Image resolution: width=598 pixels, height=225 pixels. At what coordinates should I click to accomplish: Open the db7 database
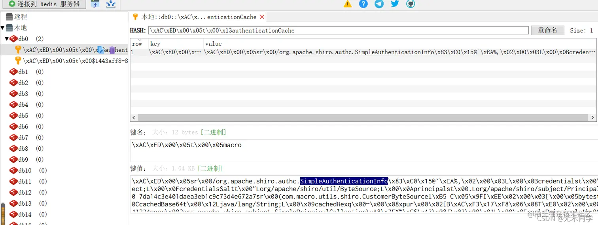pyautogui.click(x=23, y=138)
